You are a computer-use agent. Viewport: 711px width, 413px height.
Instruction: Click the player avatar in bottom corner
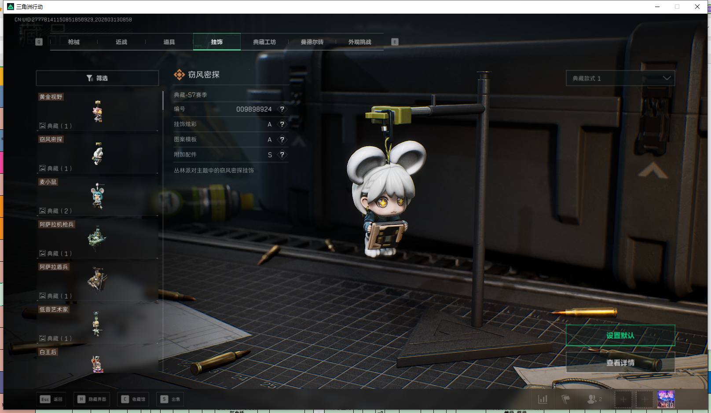[666, 399]
